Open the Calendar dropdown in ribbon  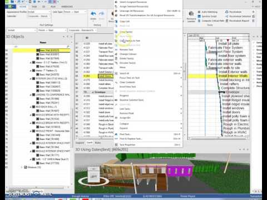click(39, 16)
